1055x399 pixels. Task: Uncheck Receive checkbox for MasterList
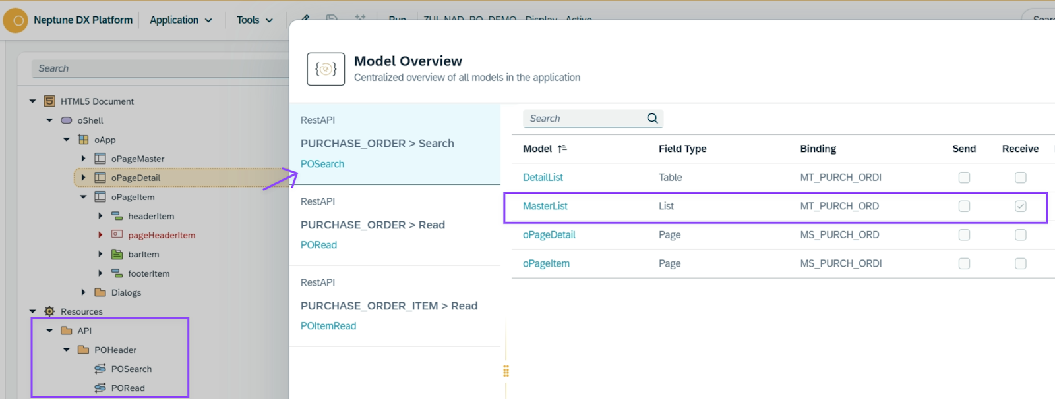(1021, 206)
